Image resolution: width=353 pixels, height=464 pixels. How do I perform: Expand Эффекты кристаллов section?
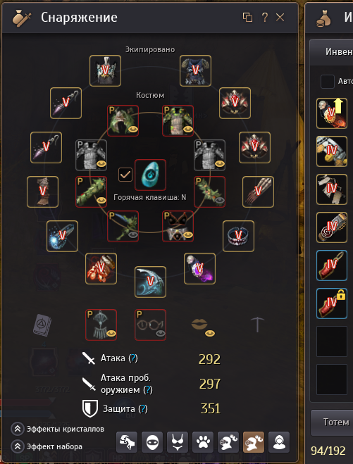coord(58,429)
